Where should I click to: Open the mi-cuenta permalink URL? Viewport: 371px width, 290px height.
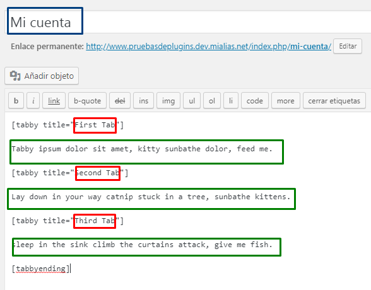(x=208, y=46)
